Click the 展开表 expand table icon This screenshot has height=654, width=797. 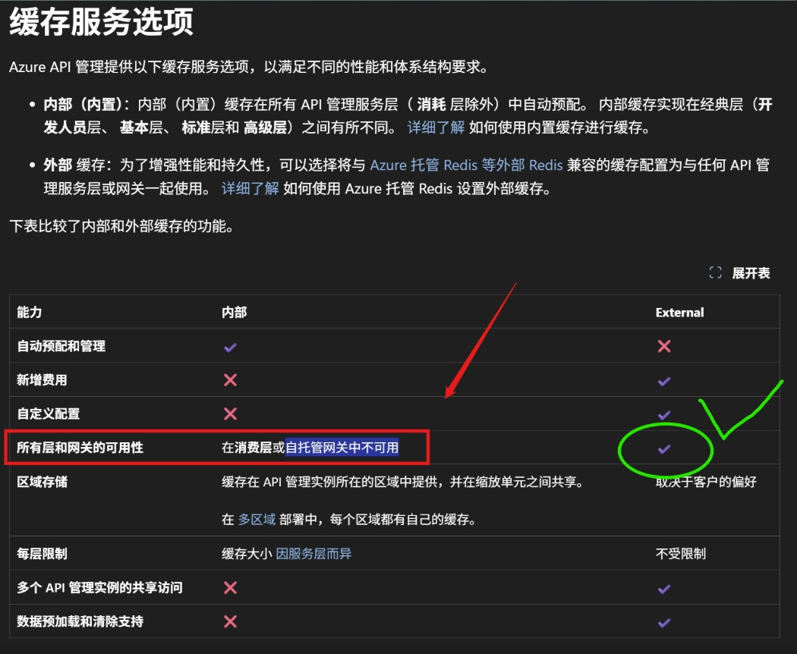point(715,273)
